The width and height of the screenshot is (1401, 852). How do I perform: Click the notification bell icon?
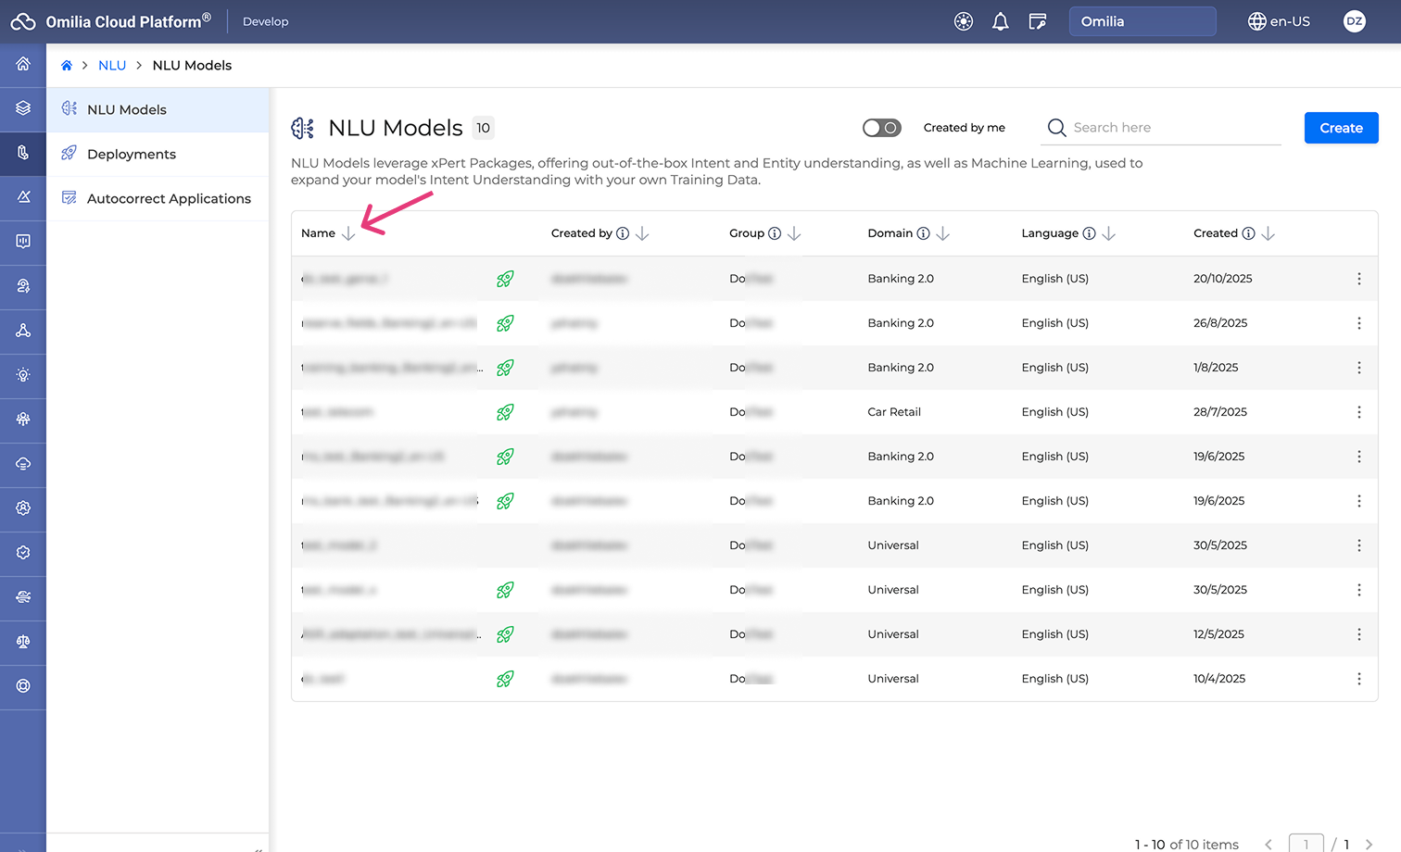coord(1000,21)
